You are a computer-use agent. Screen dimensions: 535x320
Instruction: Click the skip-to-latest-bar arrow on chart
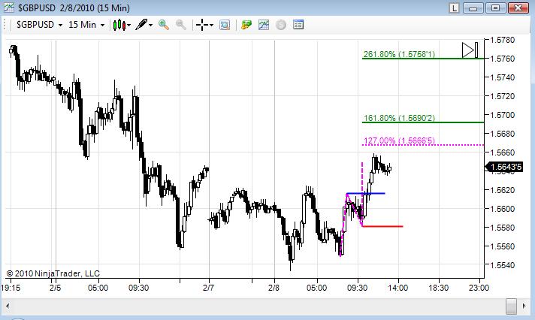coord(470,50)
